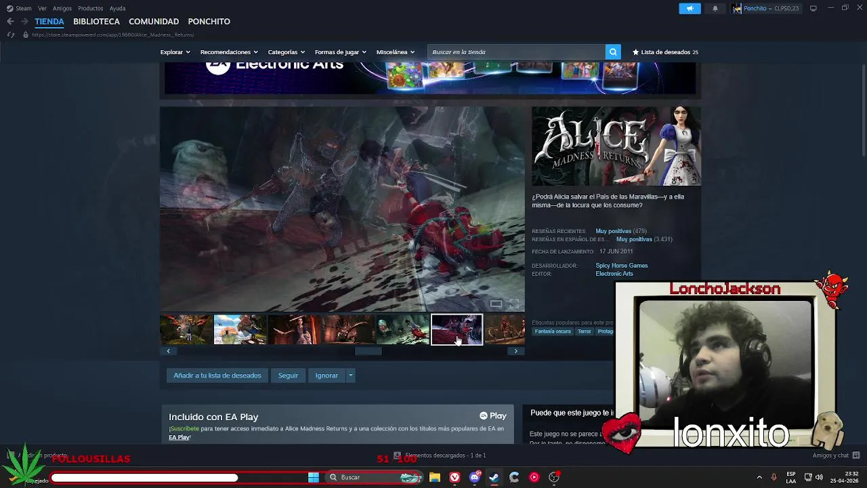This screenshot has width=867, height=488.
Task: Click the taskbar Buscar search box
Action: coord(374,477)
